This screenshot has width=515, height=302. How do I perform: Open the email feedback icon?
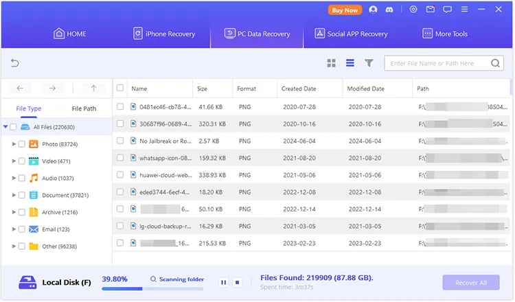(430, 10)
